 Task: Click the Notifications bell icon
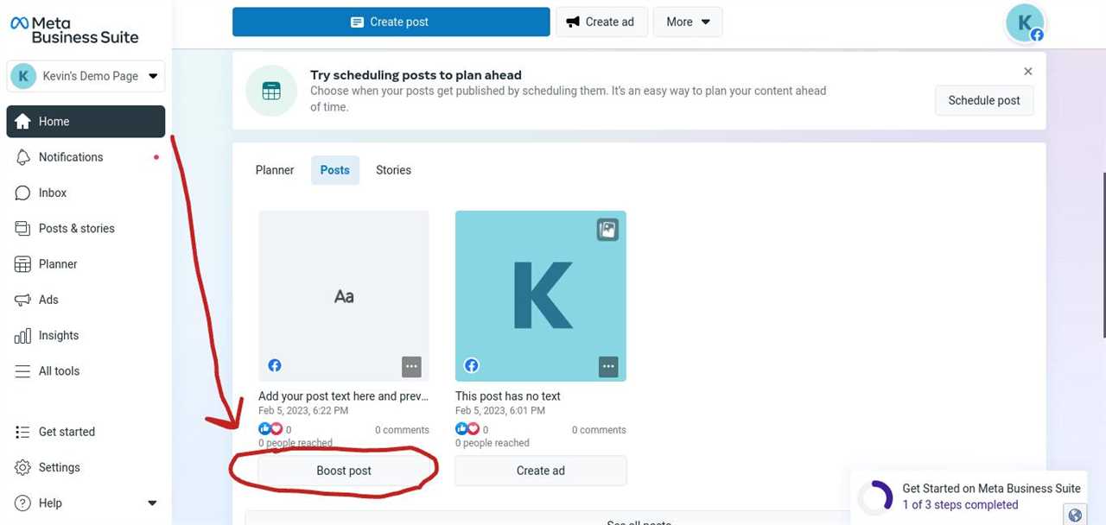(x=23, y=157)
